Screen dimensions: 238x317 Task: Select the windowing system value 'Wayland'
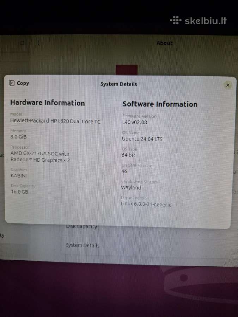point(131,187)
